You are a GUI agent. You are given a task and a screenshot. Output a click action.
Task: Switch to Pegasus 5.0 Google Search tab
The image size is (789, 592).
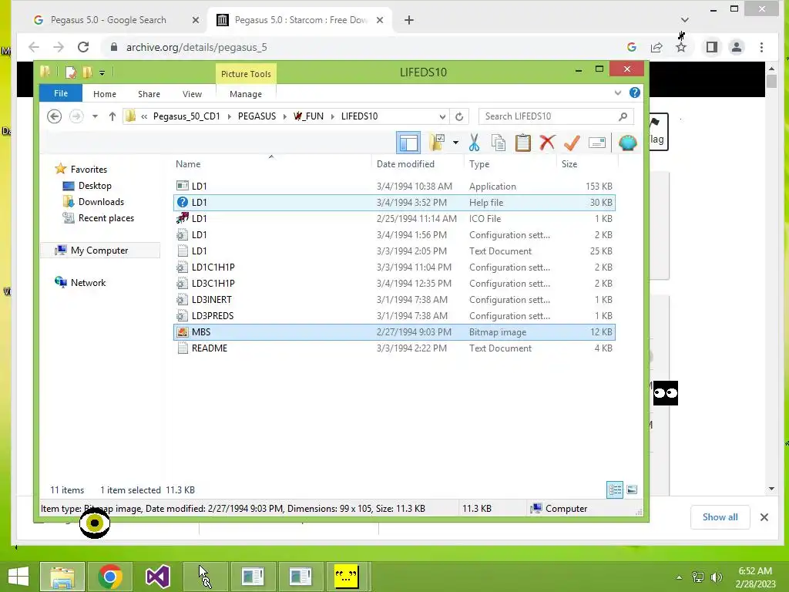pos(108,20)
